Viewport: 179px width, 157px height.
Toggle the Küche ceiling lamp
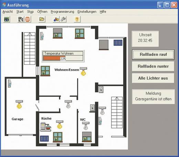60,125
